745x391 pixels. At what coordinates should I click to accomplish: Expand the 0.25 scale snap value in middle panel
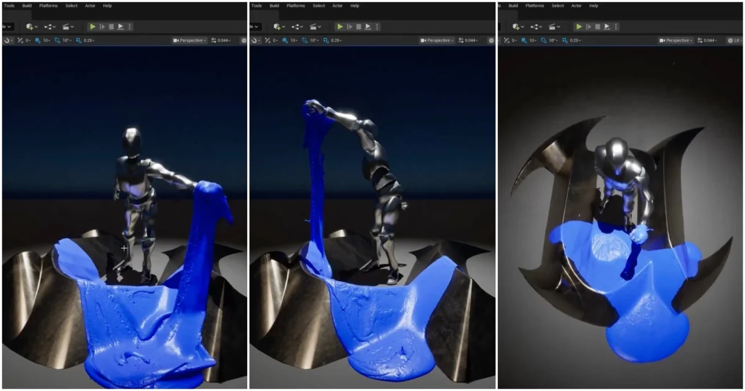[x=336, y=40]
